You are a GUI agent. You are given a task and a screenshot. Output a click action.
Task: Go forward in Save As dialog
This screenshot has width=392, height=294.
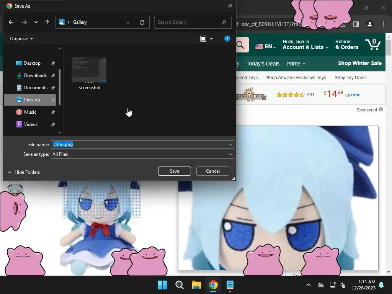pyautogui.click(x=24, y=22)
